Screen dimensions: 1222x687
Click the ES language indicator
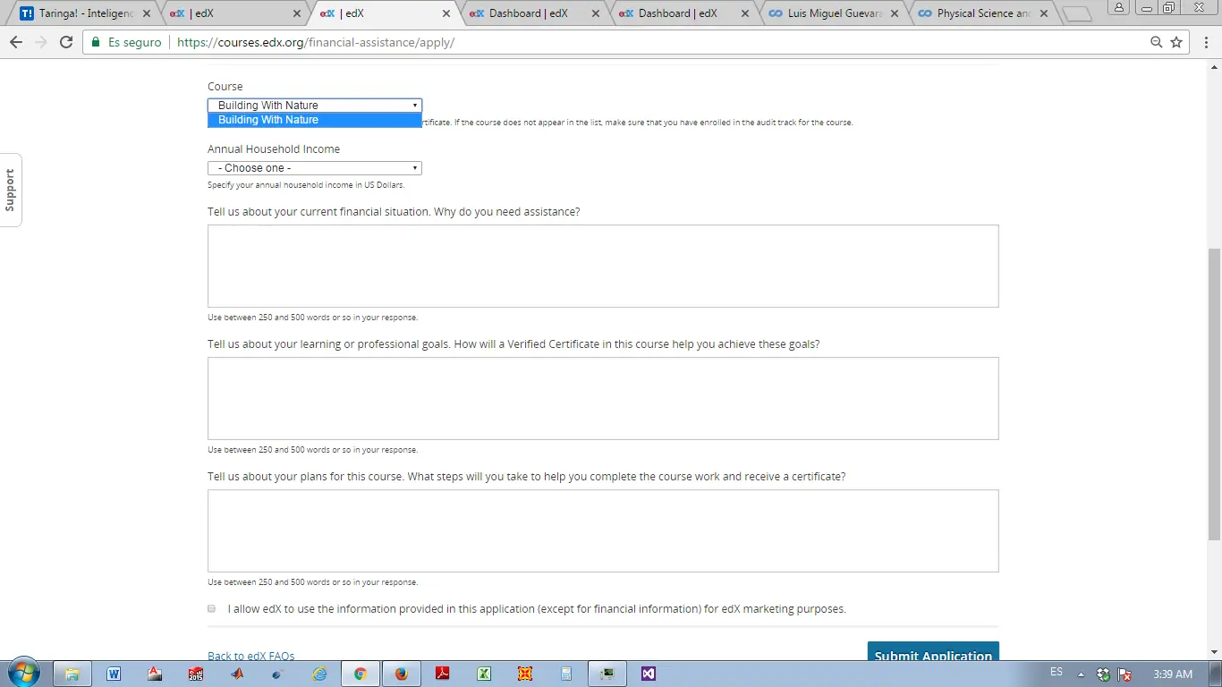[x=1057, y=672]
